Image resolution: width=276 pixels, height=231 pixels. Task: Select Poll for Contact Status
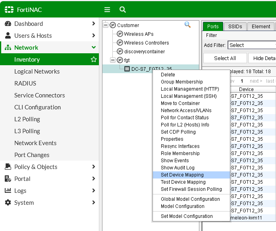(191, 118)
